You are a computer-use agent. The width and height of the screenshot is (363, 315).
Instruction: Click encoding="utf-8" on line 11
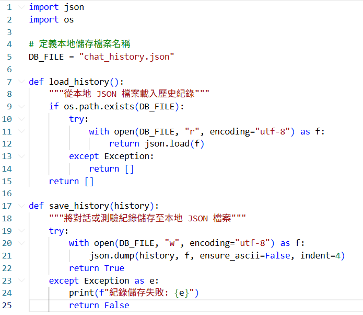(250, 131)
